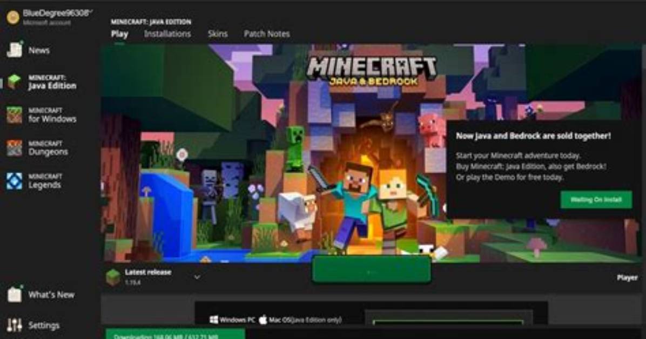
Task: Click the 'MINECRAFT: JAVA EDITION' header title
Action: coord(151,22)
